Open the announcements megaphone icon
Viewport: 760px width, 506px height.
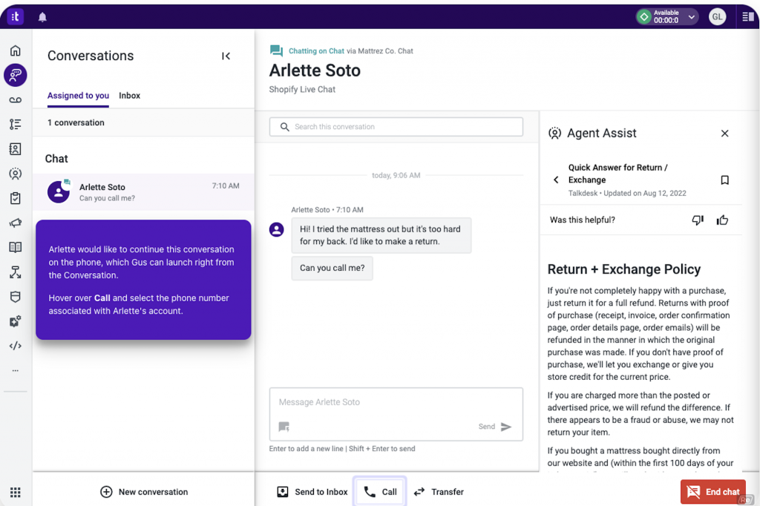(x=15, y=223)
